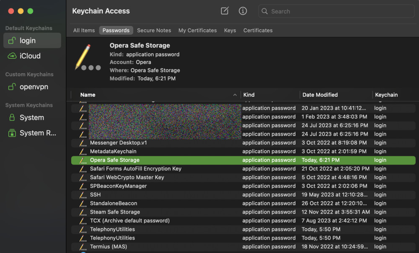The width and height of the screenshot is (419, 253).
Task: Select the SSH password entry
Action: tap(95, 195)
